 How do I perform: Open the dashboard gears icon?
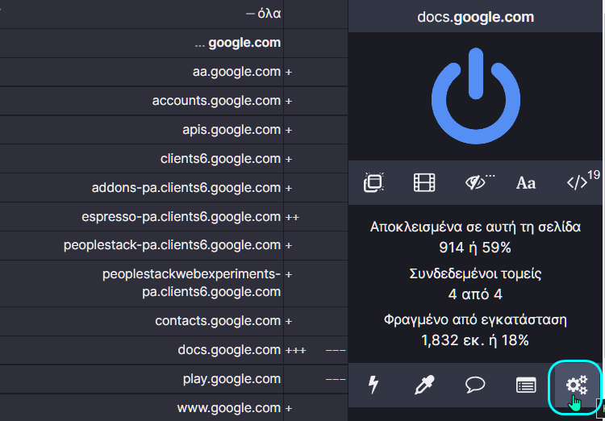577,385
